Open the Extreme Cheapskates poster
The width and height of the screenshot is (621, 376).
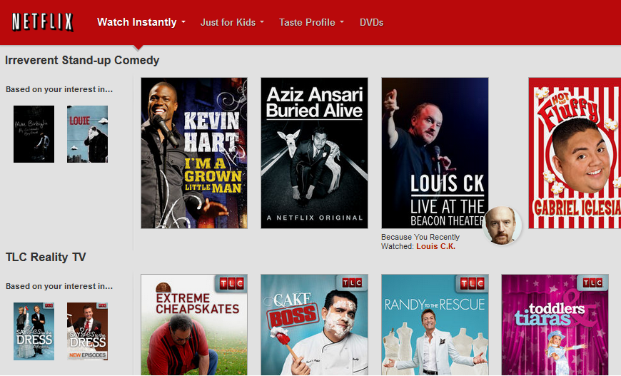click(194, 325)
